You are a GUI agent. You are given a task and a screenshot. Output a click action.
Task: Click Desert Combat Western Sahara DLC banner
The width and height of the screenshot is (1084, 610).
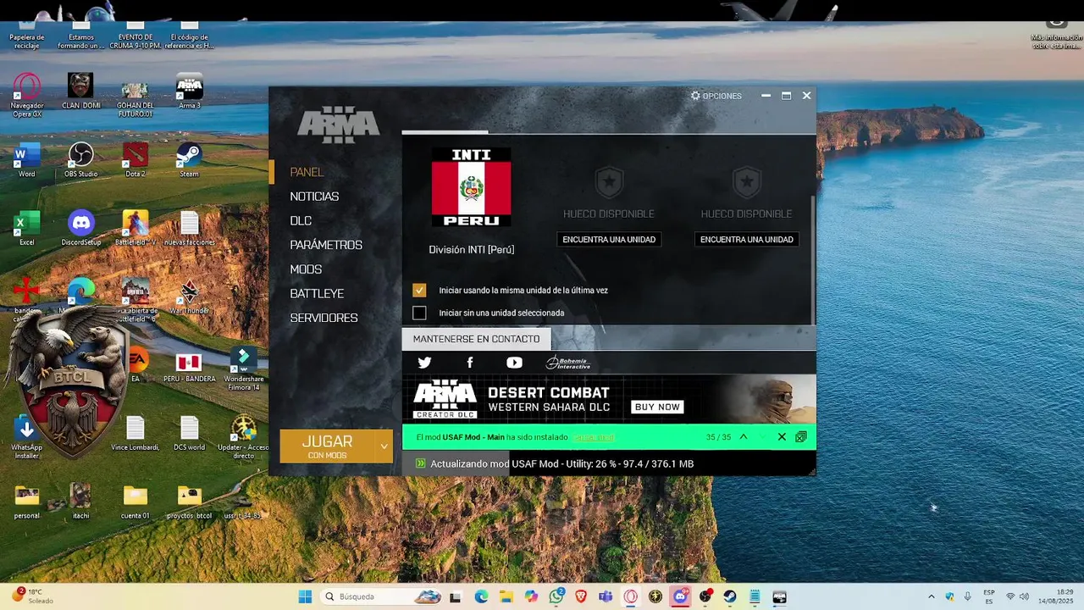(x=609, y=399)
